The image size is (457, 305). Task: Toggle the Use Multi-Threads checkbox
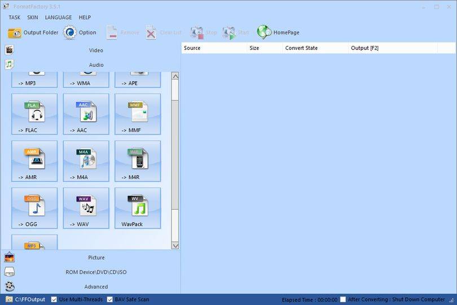[x=54, y=299]
